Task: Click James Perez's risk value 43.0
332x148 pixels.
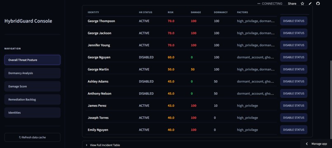Action: click(171, 106)
